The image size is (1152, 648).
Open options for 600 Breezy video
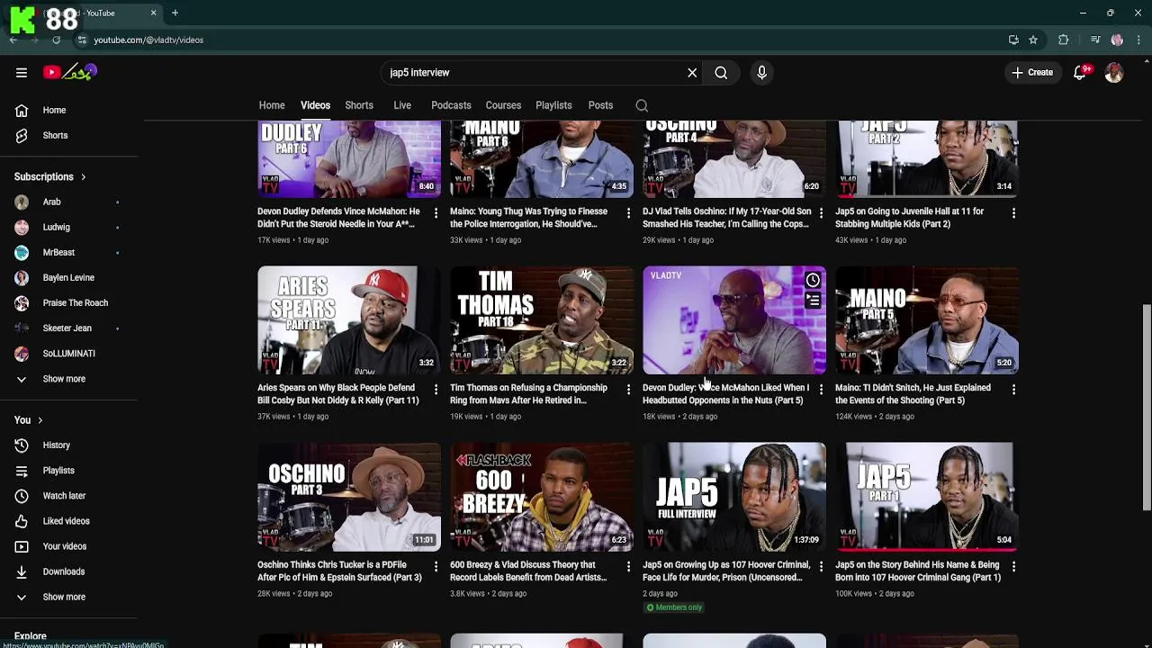click(628, 566)
